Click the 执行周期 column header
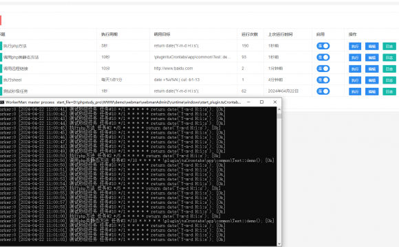The width and height of the screenshot is (399, 247). (109, 34)
